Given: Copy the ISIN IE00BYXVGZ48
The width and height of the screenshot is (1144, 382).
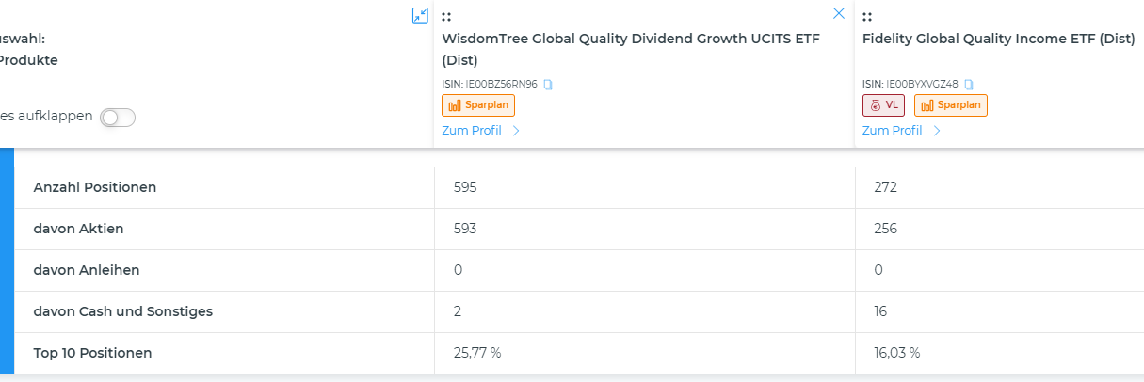Looking at the screenshot, I should click(x=969, y=84).
